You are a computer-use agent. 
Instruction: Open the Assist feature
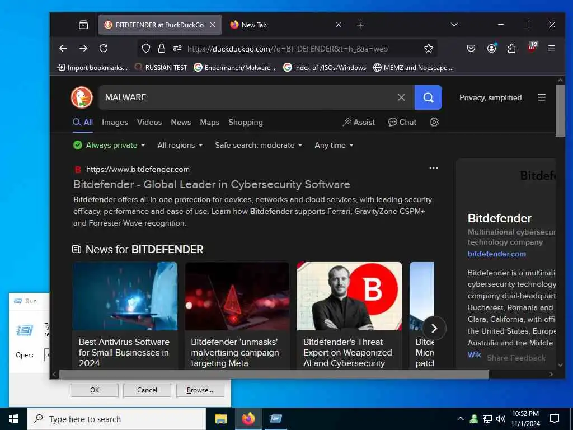click(x=359, y=122)
